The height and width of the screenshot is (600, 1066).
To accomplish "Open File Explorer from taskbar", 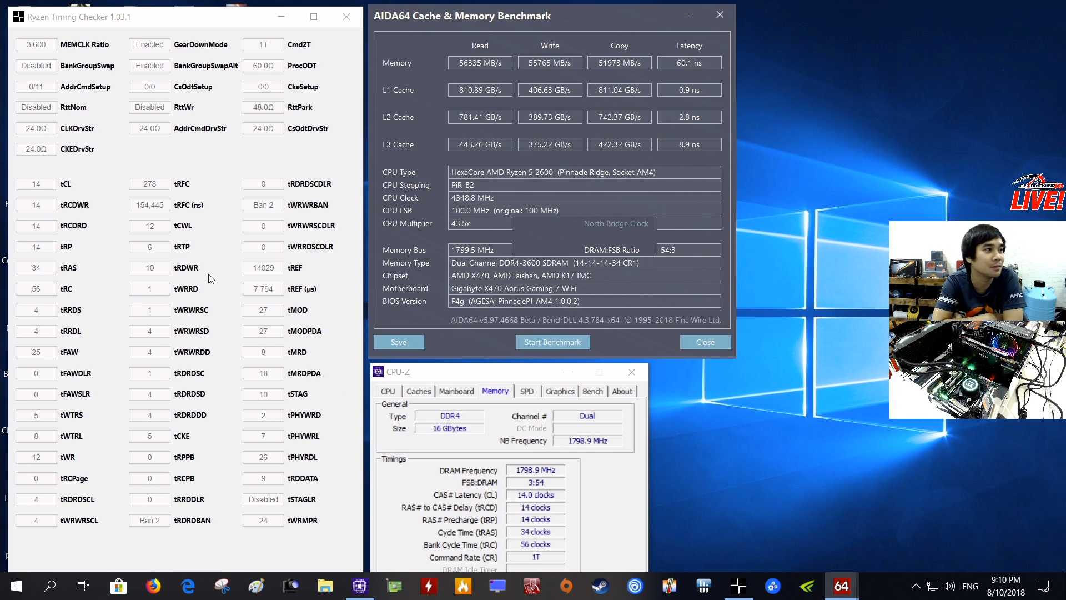I will coord(325,586).
